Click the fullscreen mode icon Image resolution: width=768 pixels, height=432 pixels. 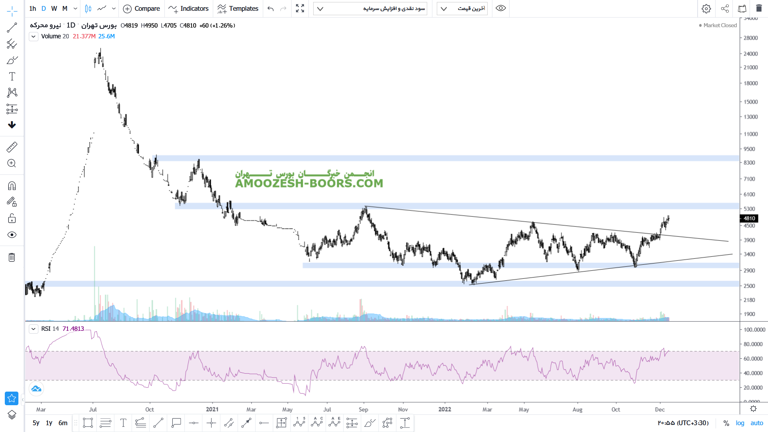pyautogui.click(x=300, y=8)
